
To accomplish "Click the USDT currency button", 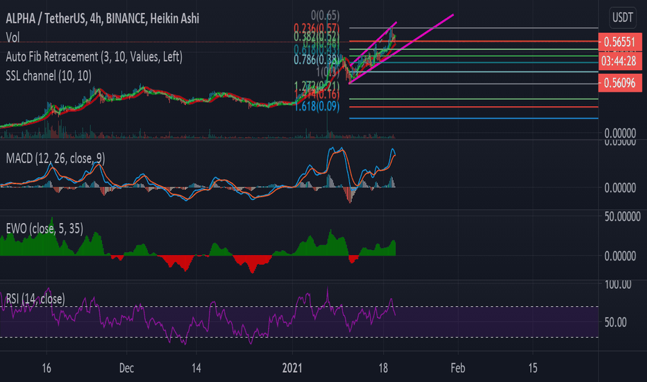I will [x=622, y=17].
